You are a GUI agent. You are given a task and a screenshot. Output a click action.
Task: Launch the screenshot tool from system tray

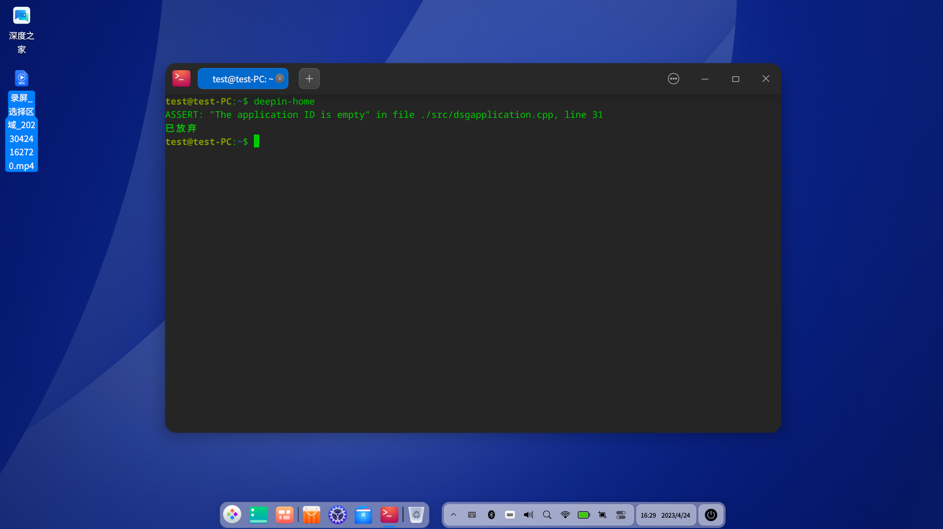point(602,515)
